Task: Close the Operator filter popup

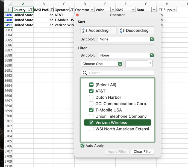Action: tap(77, 15)
